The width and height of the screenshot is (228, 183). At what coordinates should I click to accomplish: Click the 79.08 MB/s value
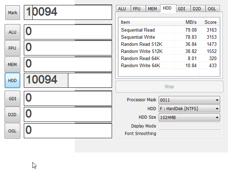click(x=191, y=30)
